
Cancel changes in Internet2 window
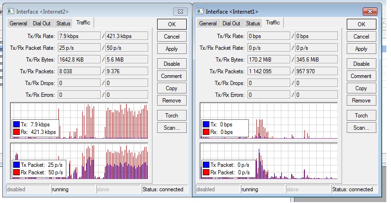pos(172,37)
